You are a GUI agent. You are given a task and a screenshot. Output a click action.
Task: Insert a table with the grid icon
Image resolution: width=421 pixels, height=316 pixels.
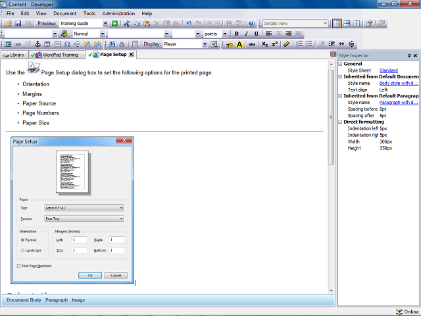47,44
